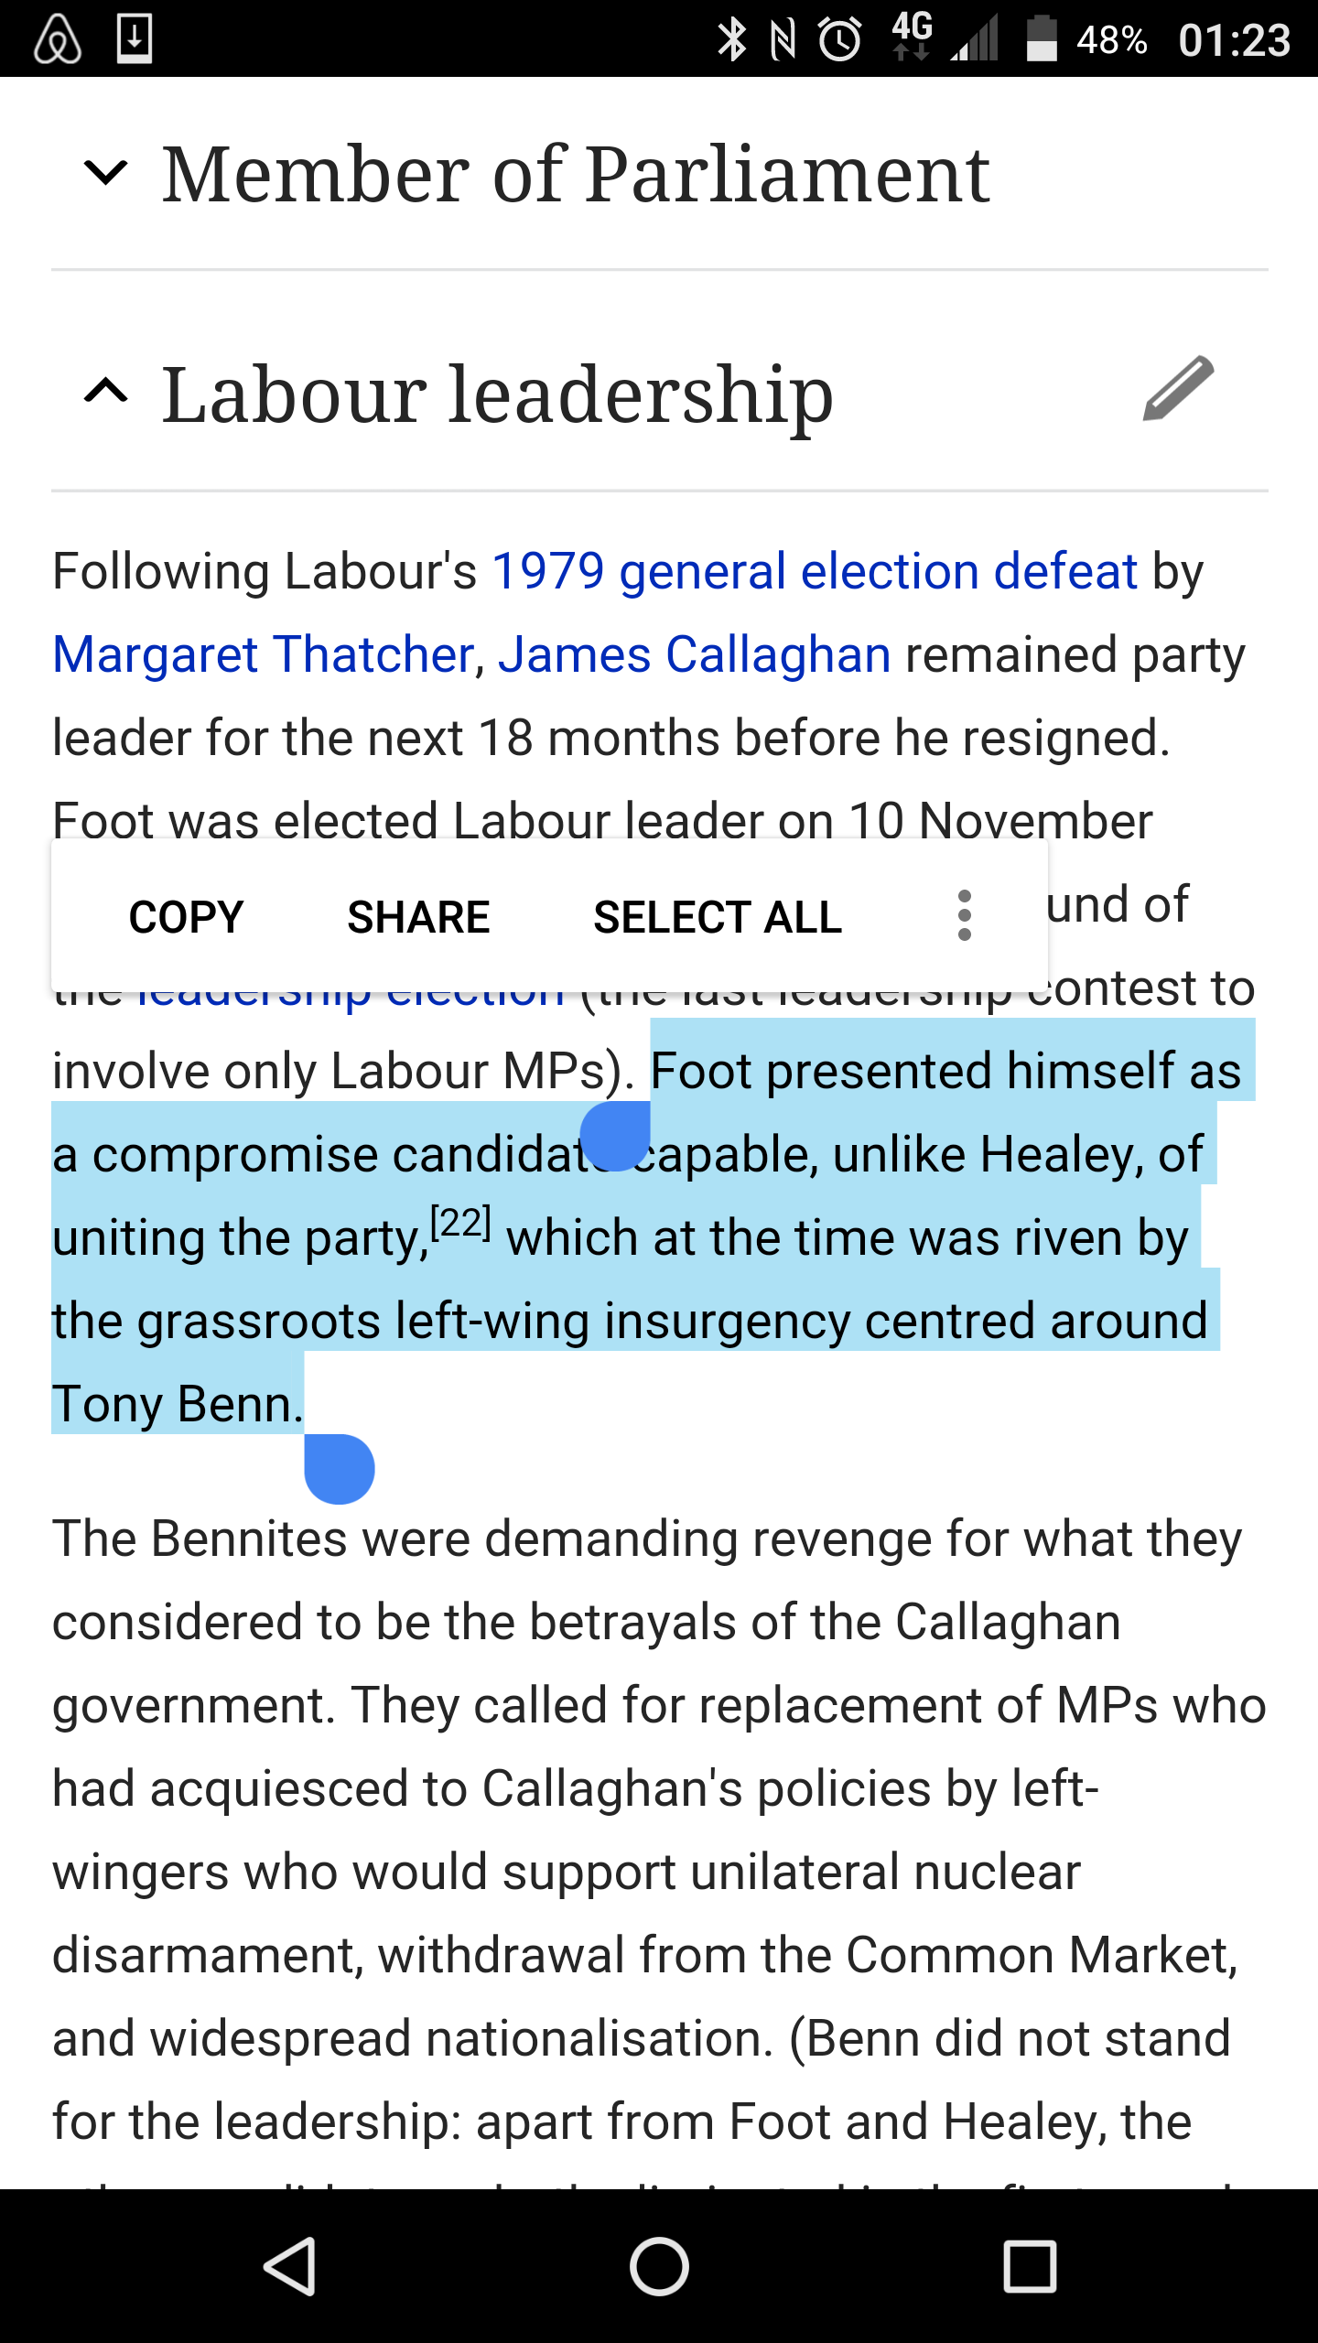Tap the alarm clock status icon
1318x2343 pixels.
click(839, 39)
